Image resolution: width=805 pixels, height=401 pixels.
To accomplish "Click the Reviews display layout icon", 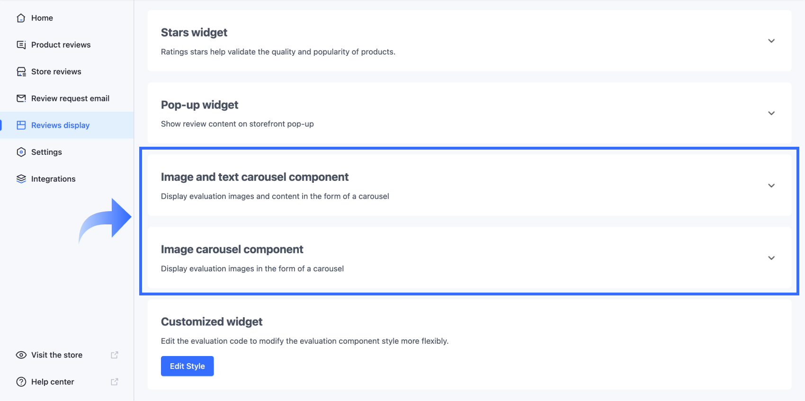I will (21, 125).
